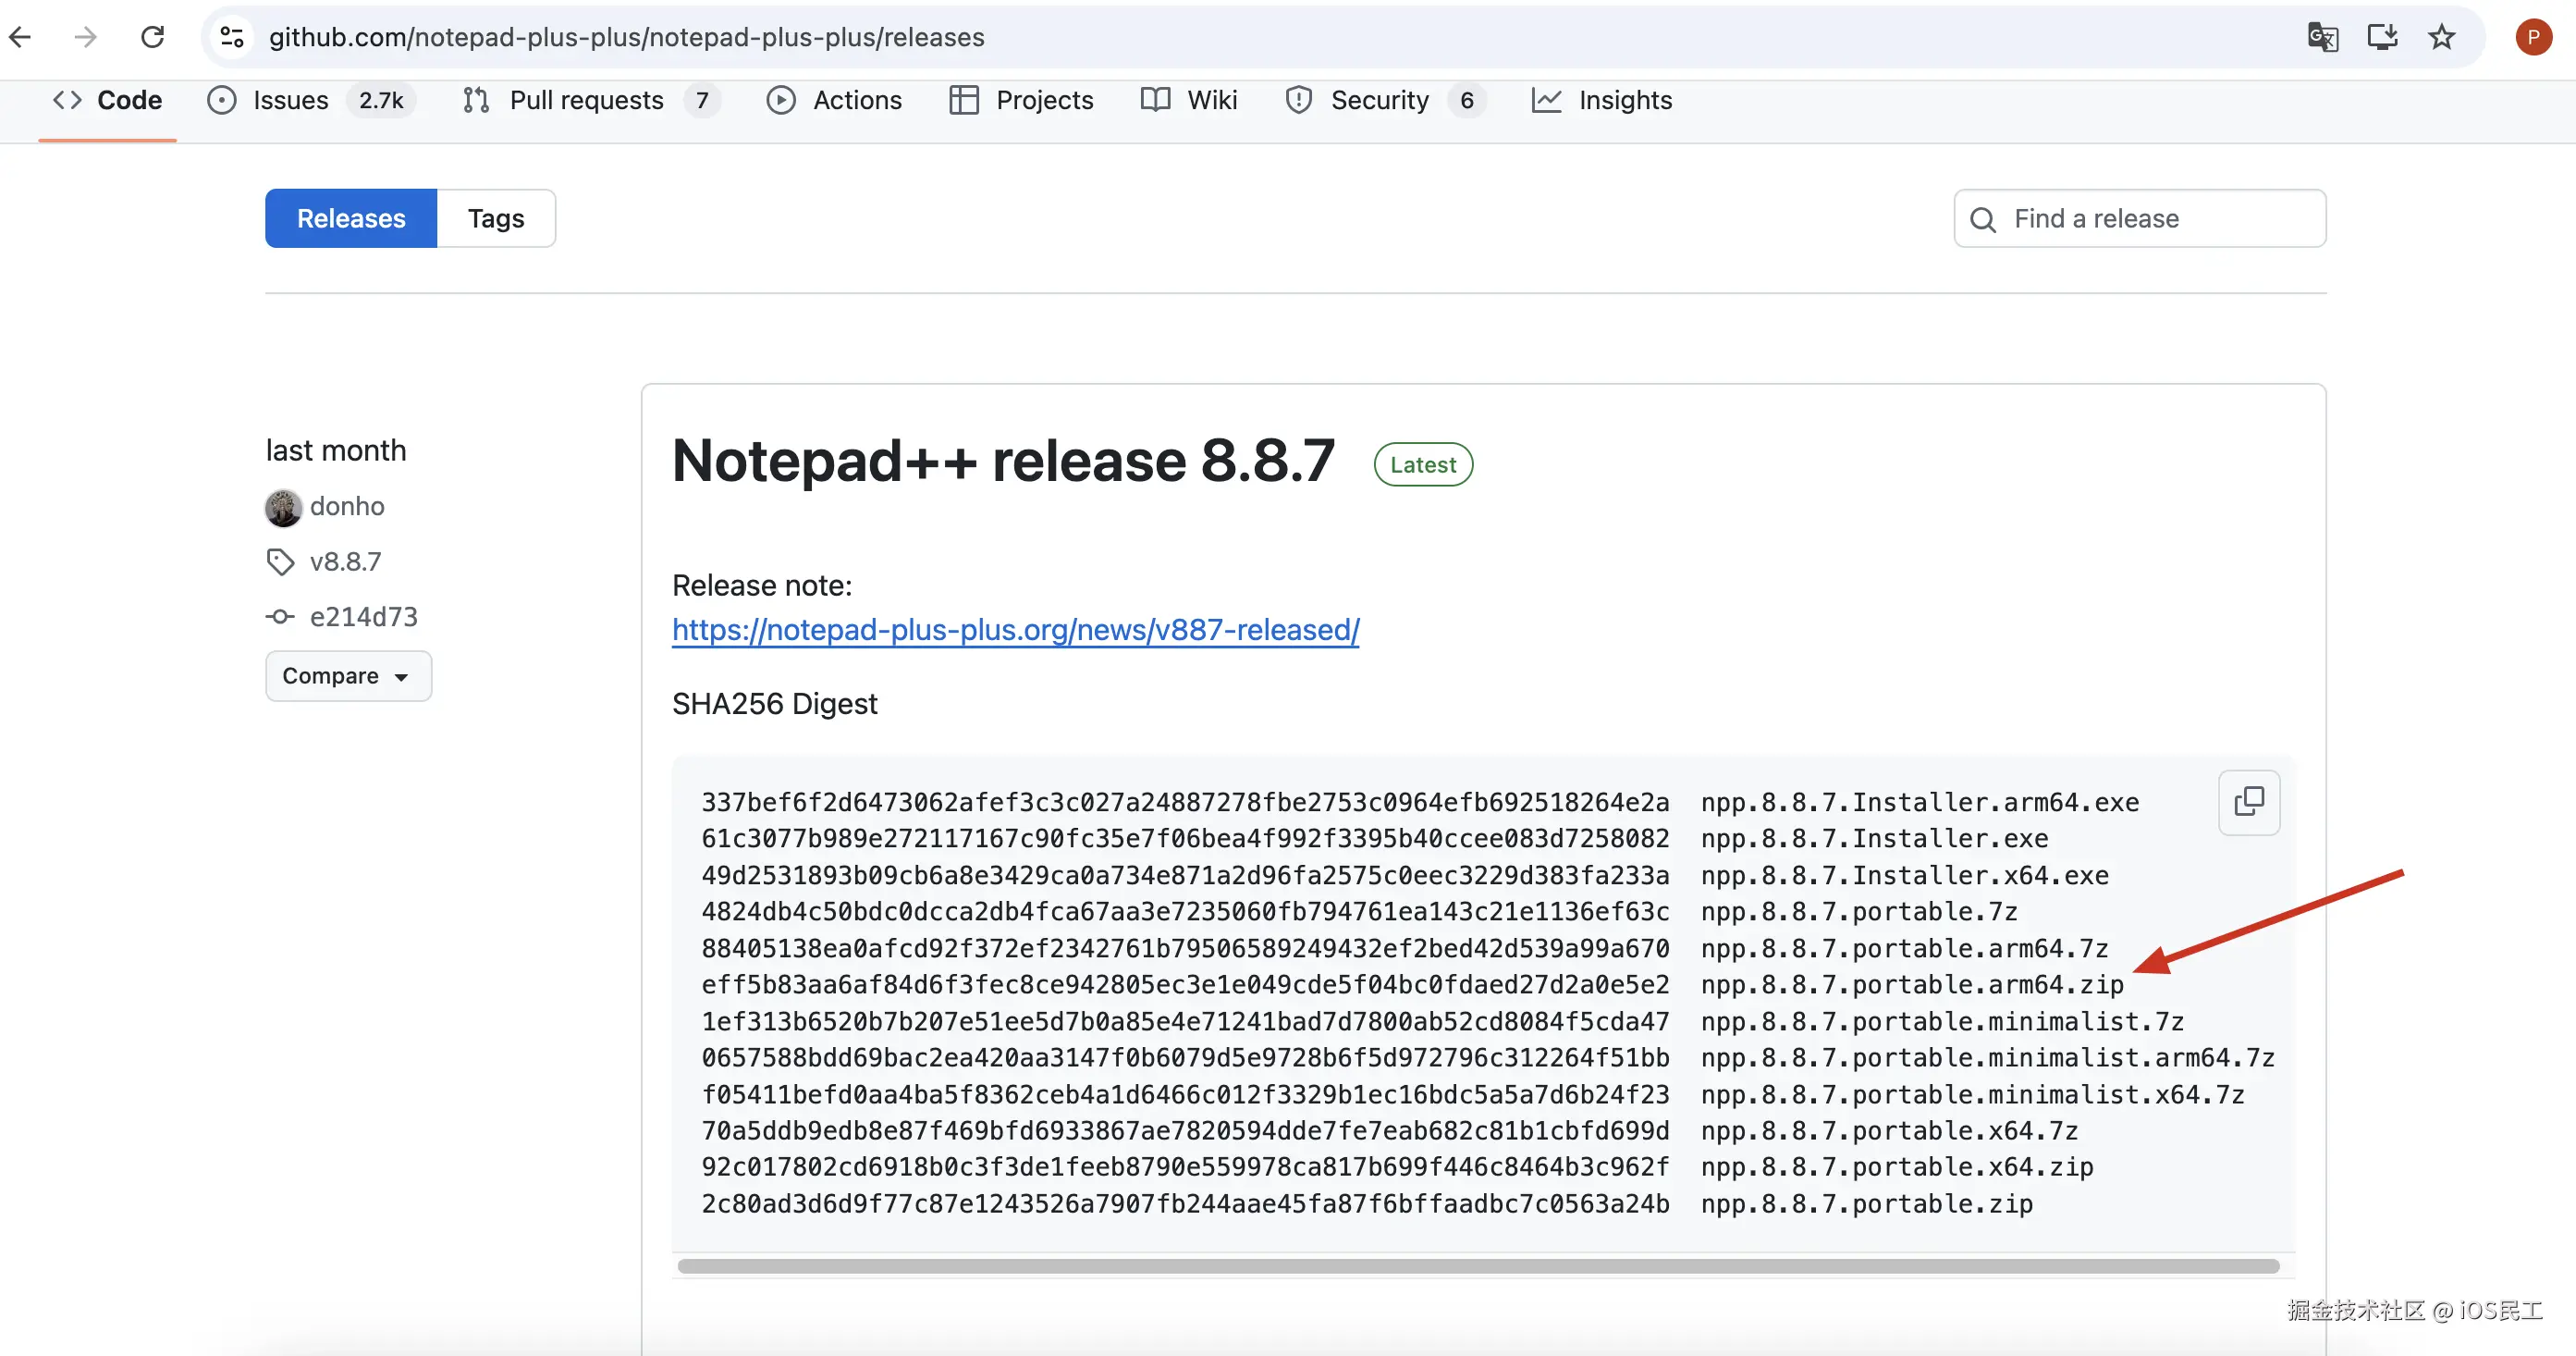Click the horizontal scrollbar under the digest

(x=1478, y=1266)
